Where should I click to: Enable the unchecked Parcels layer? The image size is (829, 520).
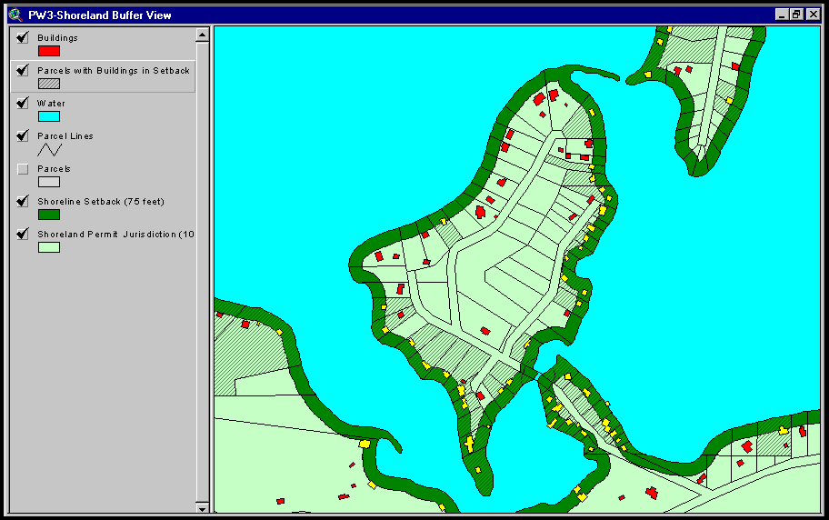(22, 169)
